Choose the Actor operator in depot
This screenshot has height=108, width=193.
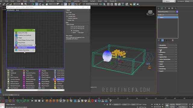[x=42, y=88]
